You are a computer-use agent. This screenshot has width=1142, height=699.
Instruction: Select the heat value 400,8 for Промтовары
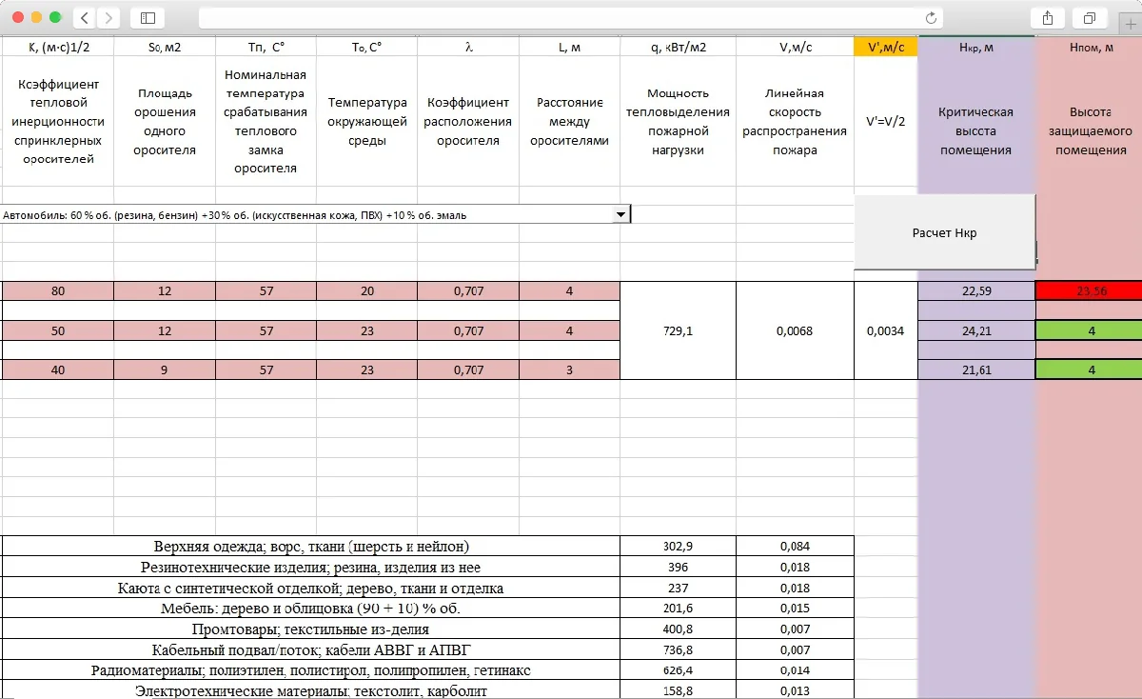(678, 629)
